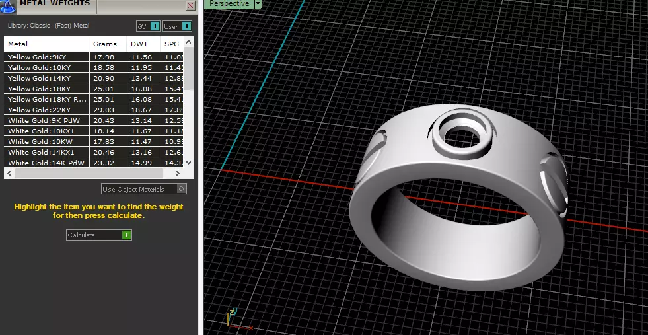
Task: Click the Metal column header
Action: [46, 44]
